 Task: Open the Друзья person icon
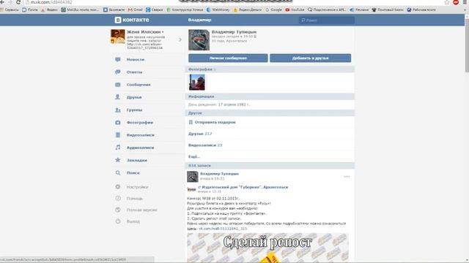118,97
